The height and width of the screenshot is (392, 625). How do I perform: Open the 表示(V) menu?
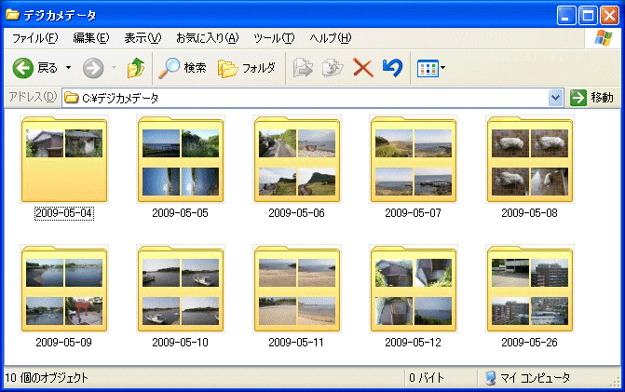pos(143,38)
